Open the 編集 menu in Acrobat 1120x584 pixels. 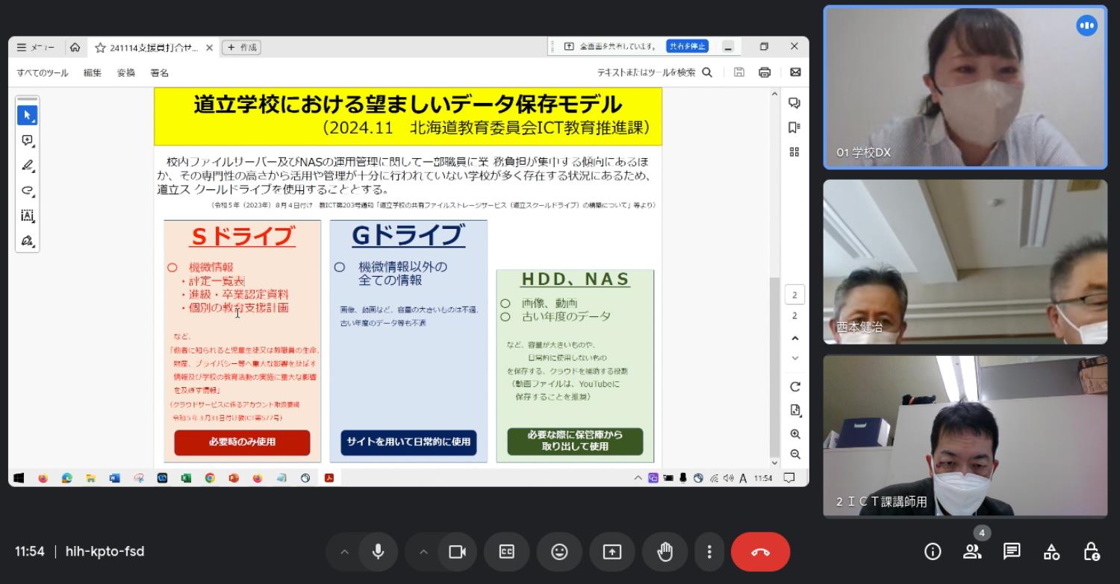91,72
